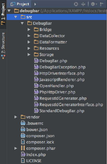The height and width of the screenshot is (164, 107).
Task: Click the collapse all toolbar icon
Action: pyautogui.click(x=83, y=4)
